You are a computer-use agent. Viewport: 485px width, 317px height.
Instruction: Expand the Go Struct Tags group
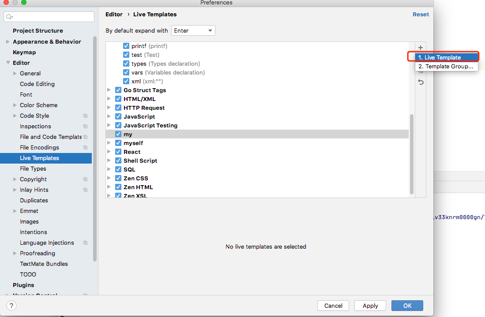click(109, 90)
